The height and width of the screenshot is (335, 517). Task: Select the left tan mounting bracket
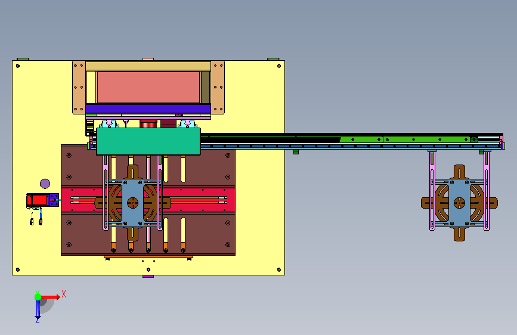click(79, 88)
